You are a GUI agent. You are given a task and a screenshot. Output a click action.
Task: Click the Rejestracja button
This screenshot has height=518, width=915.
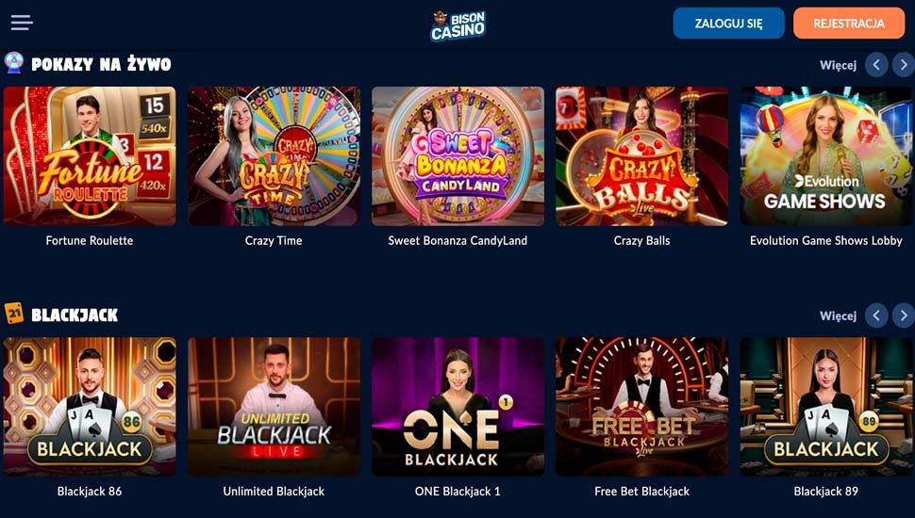pos(849,24)
